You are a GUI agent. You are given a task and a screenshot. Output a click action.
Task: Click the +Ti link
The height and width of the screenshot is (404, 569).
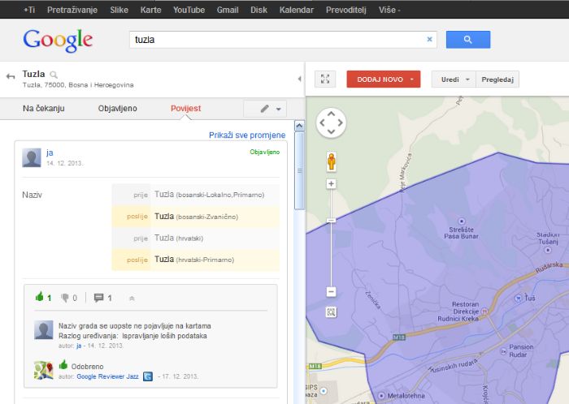pos(29,10)
